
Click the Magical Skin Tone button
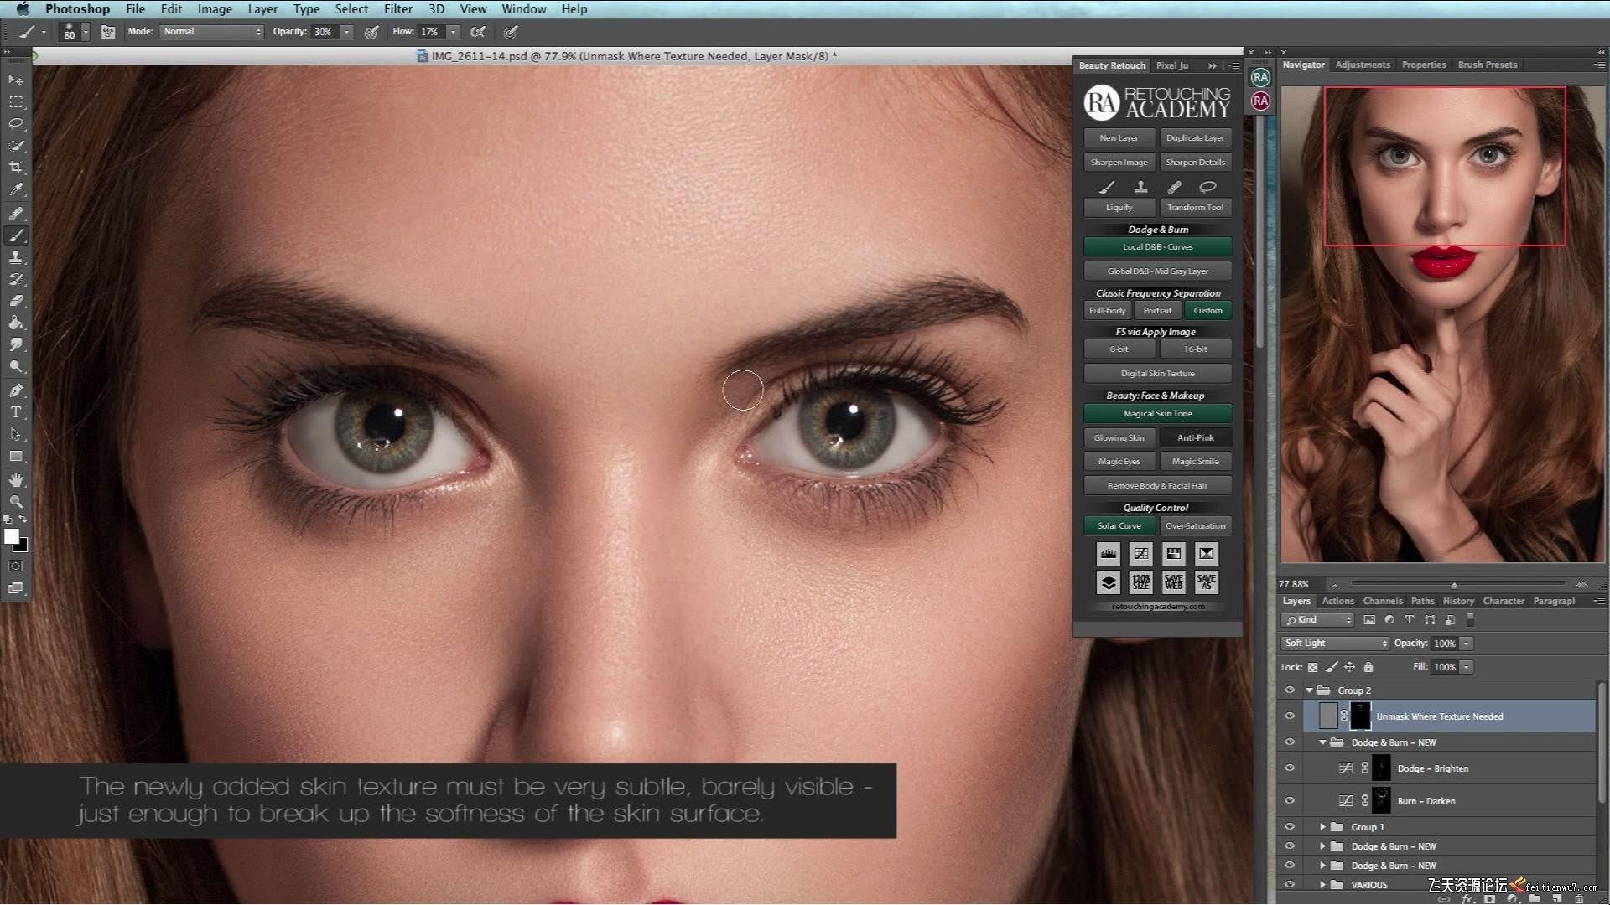click(x=1157, y=413)
